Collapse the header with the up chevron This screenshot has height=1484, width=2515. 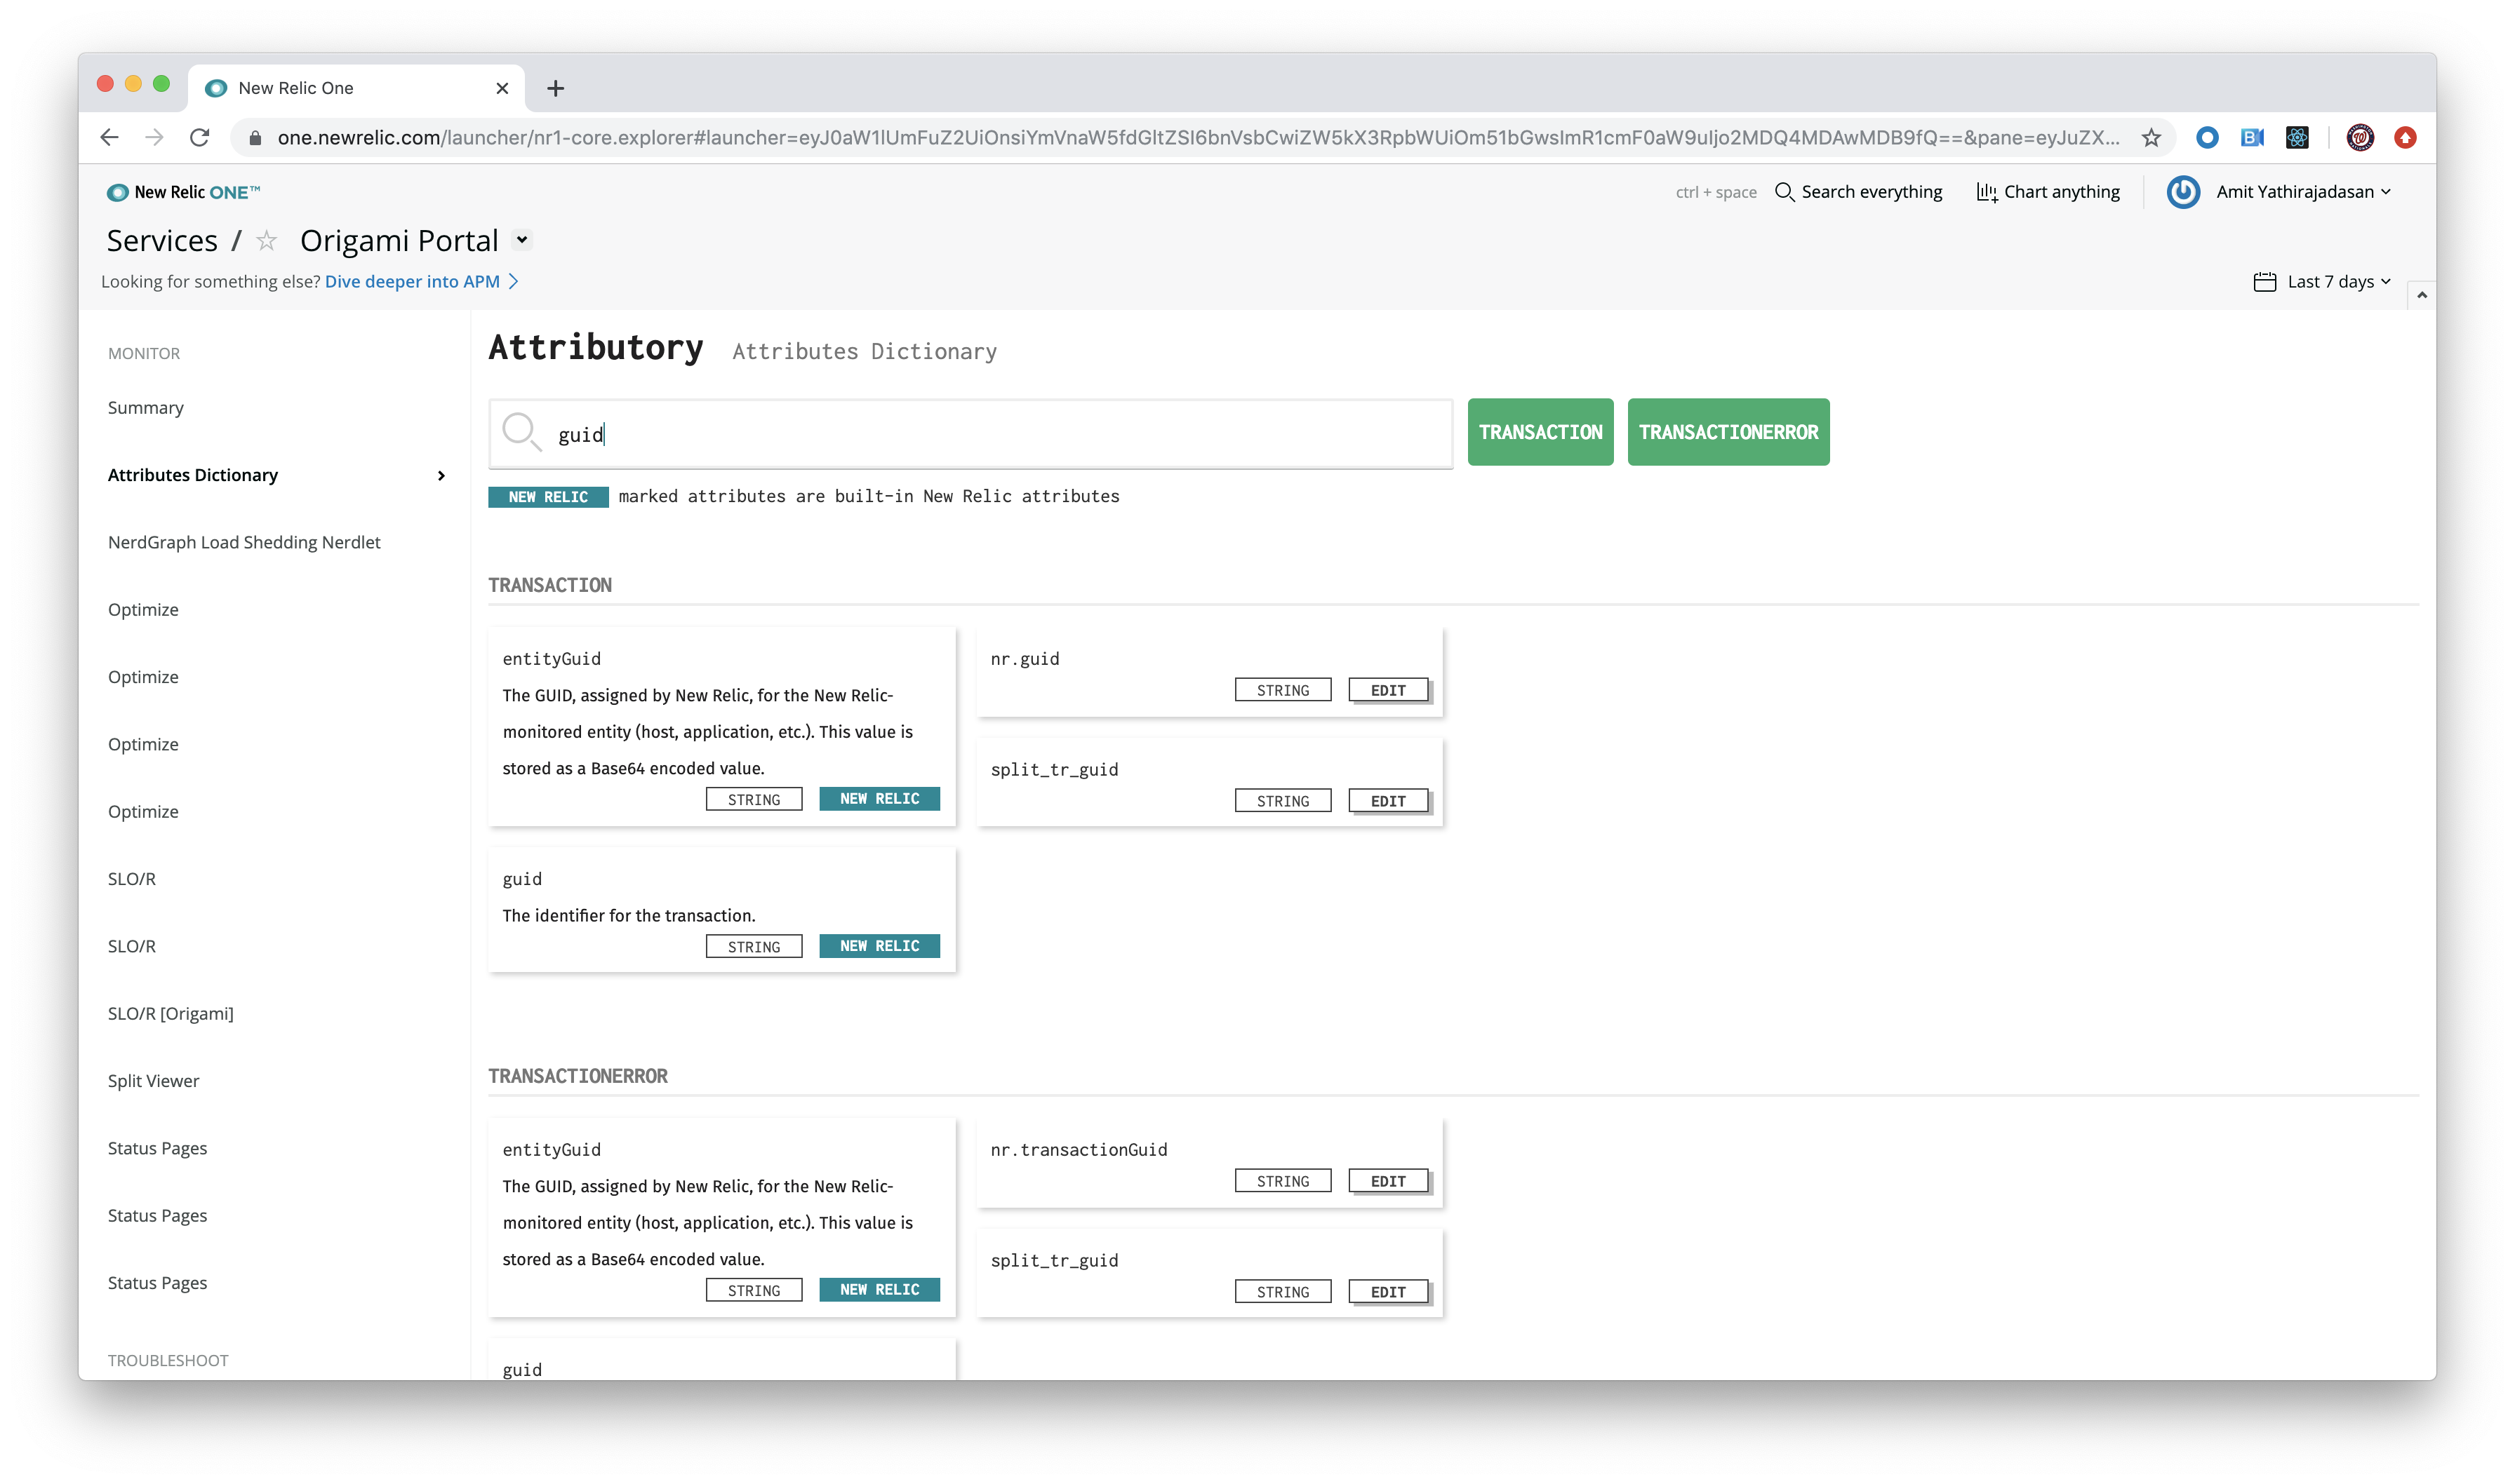click(x=2421, y=295)
